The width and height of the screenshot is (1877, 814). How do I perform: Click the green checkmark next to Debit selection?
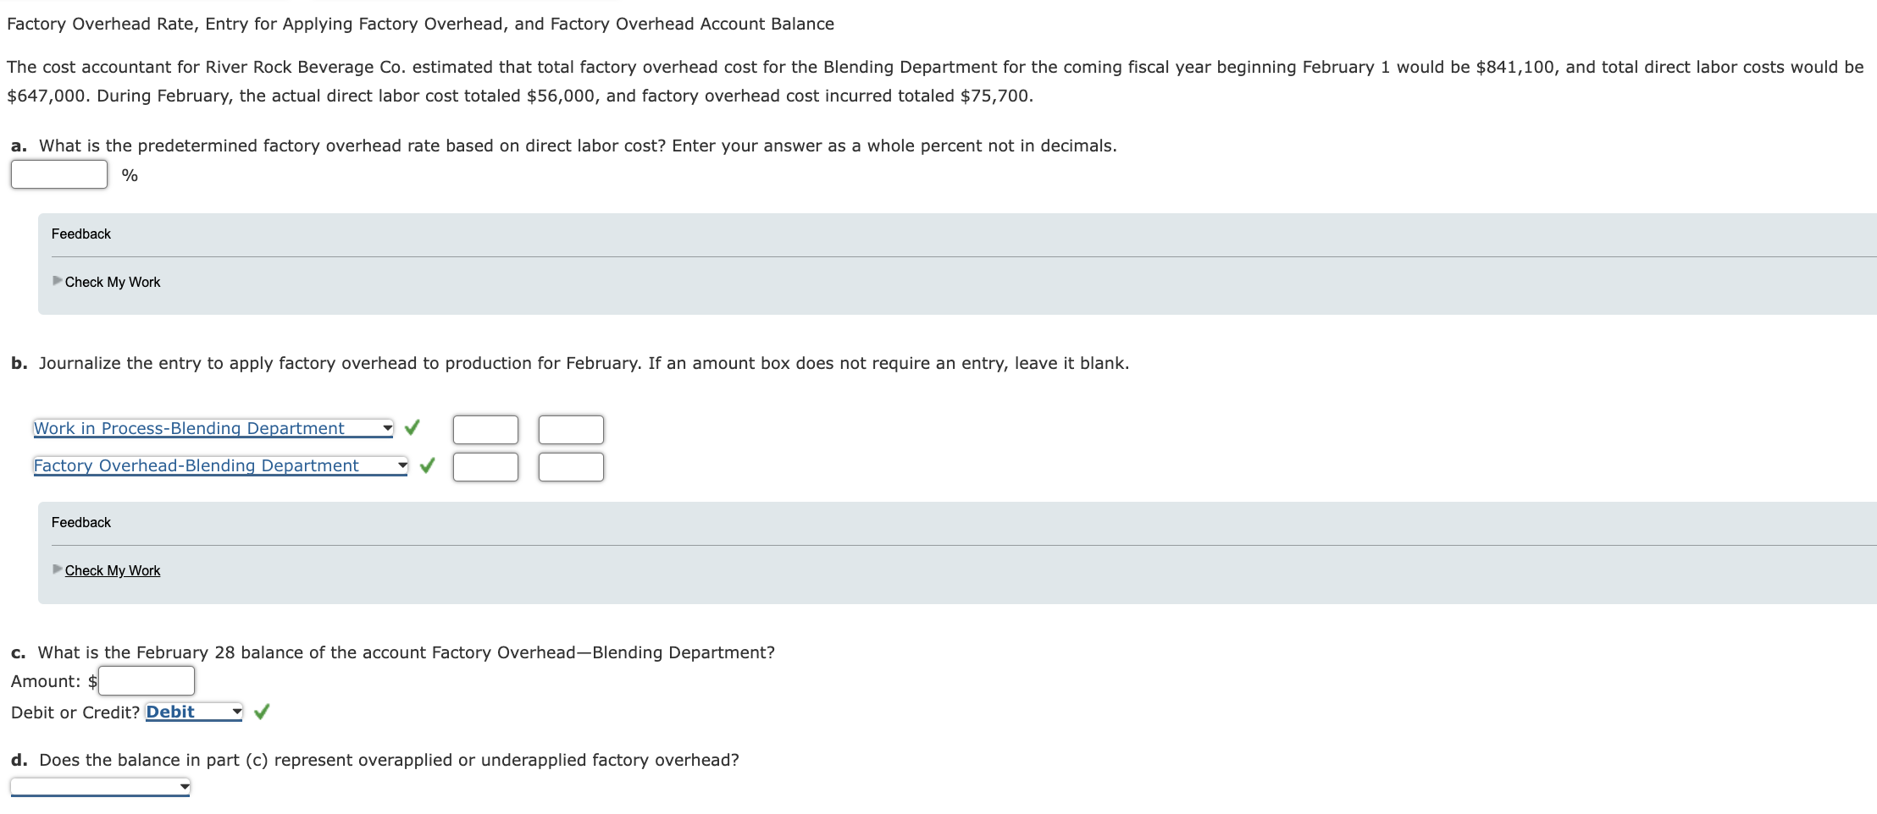click(262, 712)
